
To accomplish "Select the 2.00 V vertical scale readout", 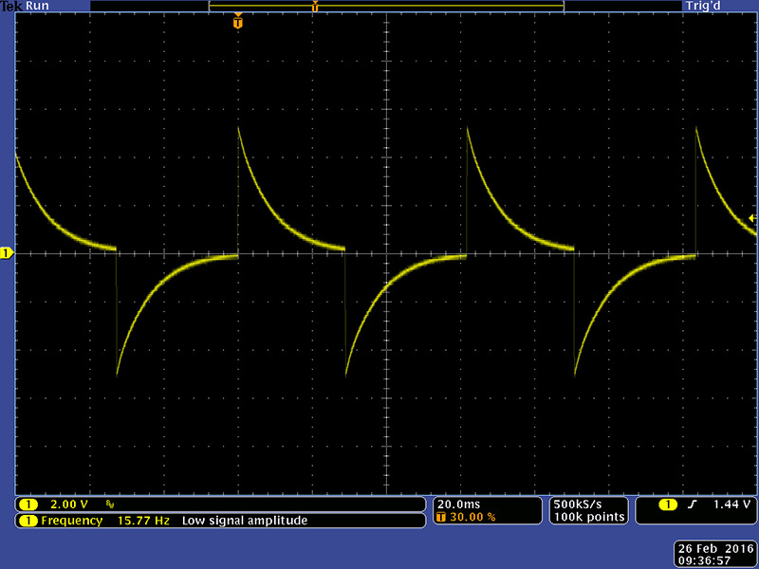I will click(x=68, y=505).
